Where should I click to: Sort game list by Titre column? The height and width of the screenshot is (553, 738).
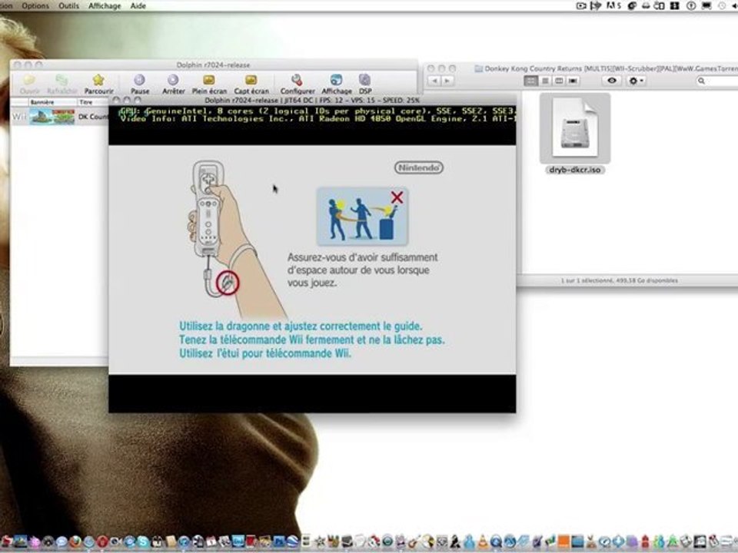[92, 102]
